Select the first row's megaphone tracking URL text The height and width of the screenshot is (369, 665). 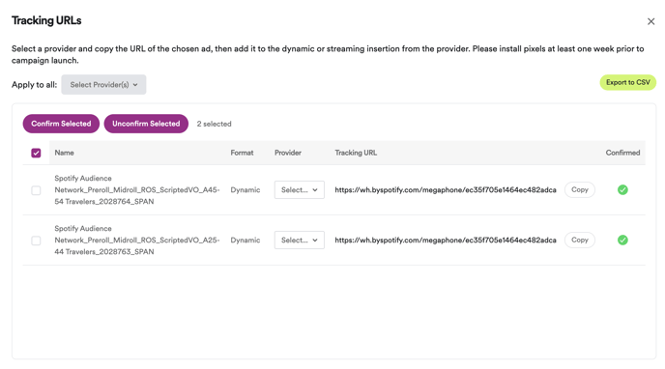[x=446, y=189]
